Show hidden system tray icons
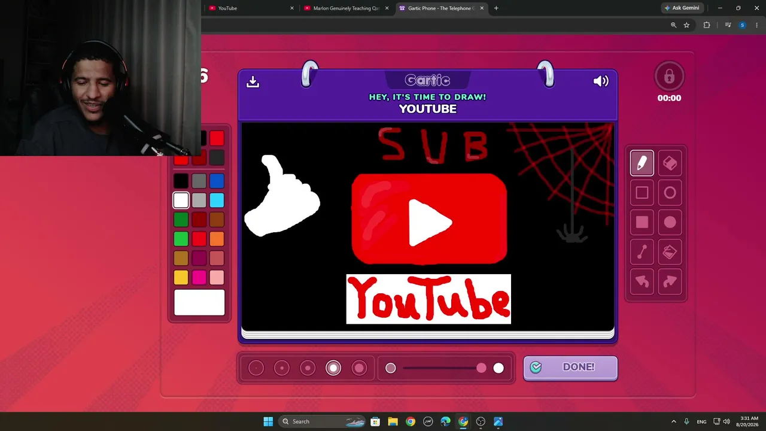Image resolution: width=766 pixels, height=431 pixels. point(673,421)
